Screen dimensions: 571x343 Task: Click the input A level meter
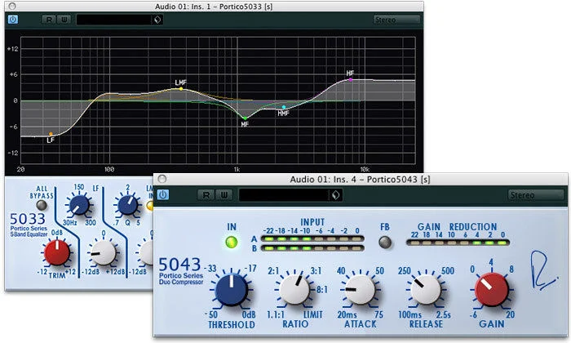(x=312, y=239)
